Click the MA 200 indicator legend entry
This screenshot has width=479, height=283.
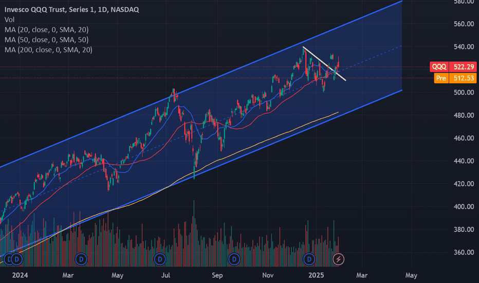pos(48,50)
